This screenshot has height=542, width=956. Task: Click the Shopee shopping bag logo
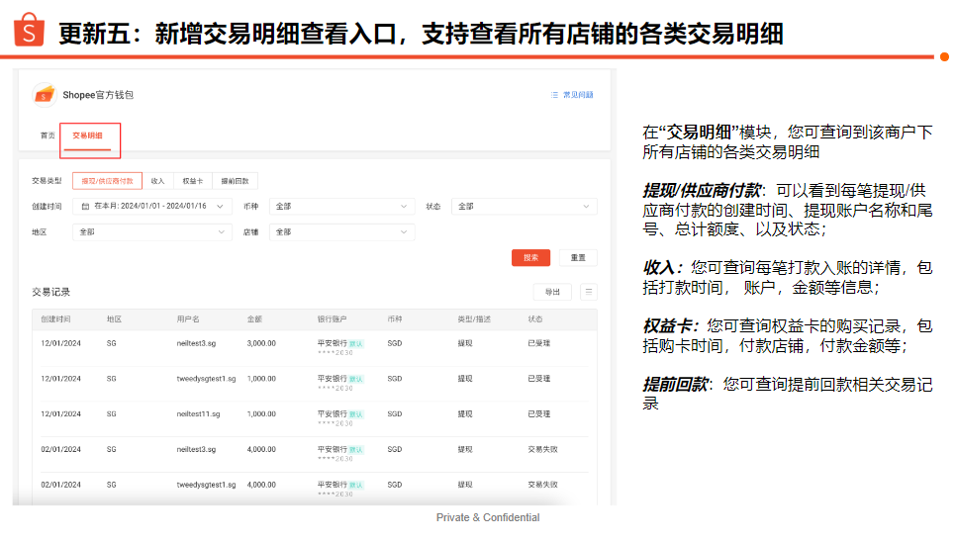coord(29,30)
